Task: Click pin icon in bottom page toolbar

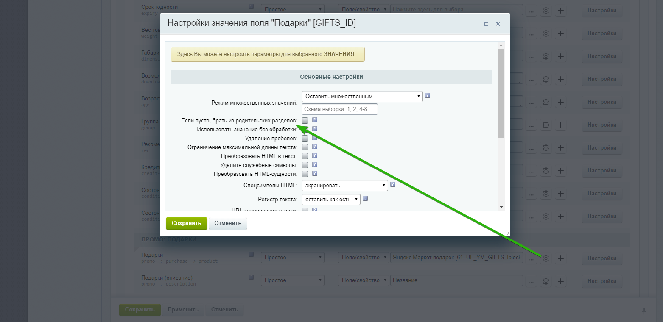Action: tap(644, 311)
